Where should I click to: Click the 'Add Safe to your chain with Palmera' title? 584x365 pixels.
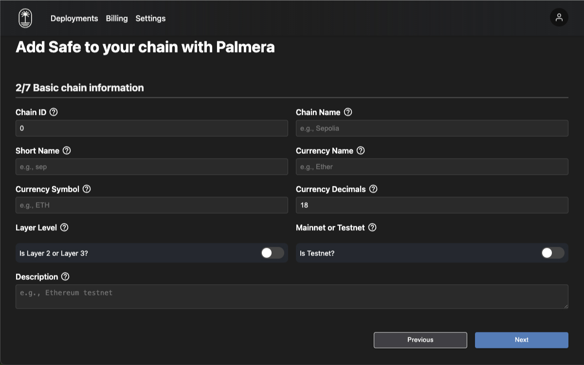click(x=145, y=47)
